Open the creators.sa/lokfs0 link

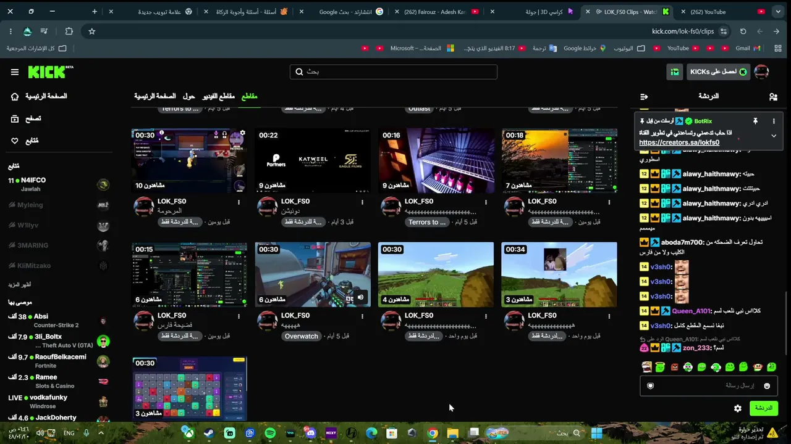(679, 142)
